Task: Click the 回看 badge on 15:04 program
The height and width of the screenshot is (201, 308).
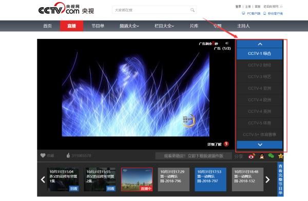Action: [x=74, y=189]
